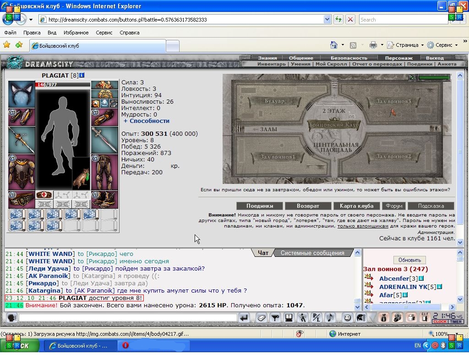This screenshot has width=469, height=355.
Task: Click the Обновить button
Action: [409, 260]
